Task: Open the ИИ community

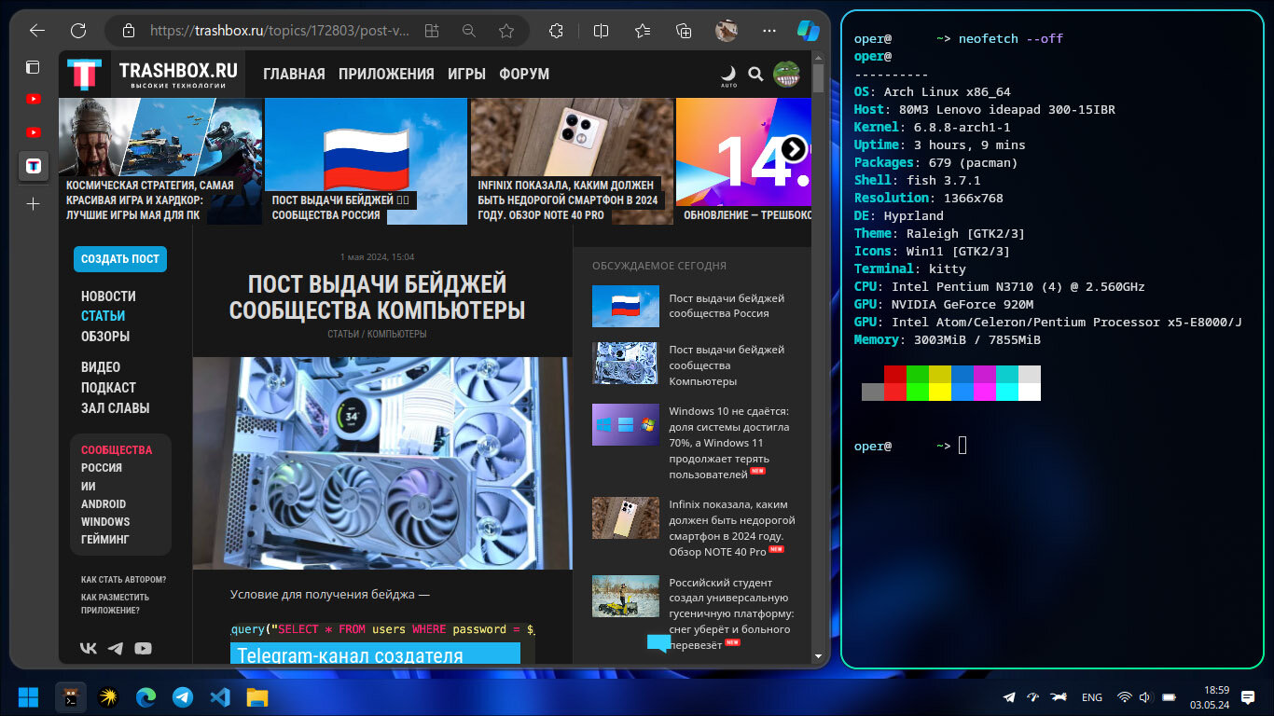Action: click(89, 486)
